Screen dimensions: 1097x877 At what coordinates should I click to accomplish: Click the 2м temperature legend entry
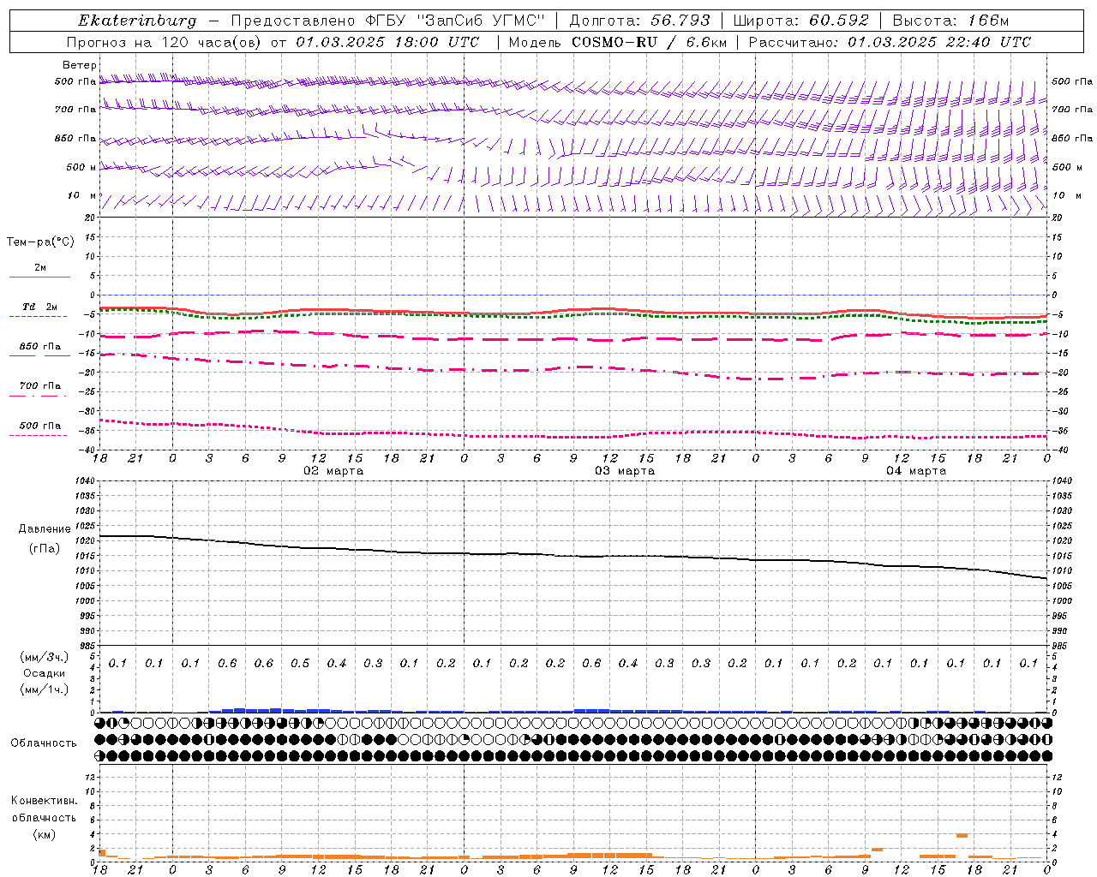[x=39, y=268]
